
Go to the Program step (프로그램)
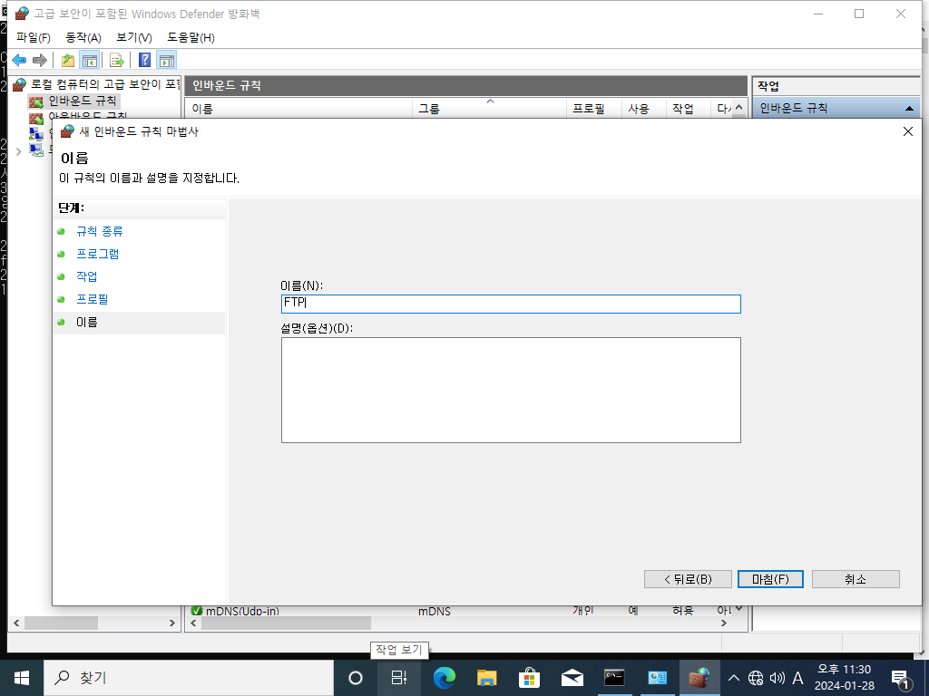click(x=98, y=254)
